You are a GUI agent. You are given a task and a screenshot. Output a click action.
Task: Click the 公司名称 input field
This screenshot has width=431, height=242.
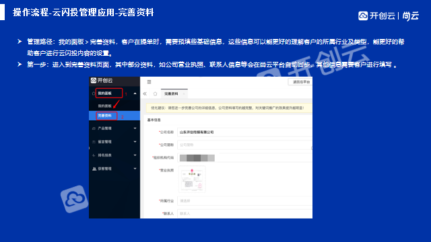pyautogui.click(x=244, y=132)
